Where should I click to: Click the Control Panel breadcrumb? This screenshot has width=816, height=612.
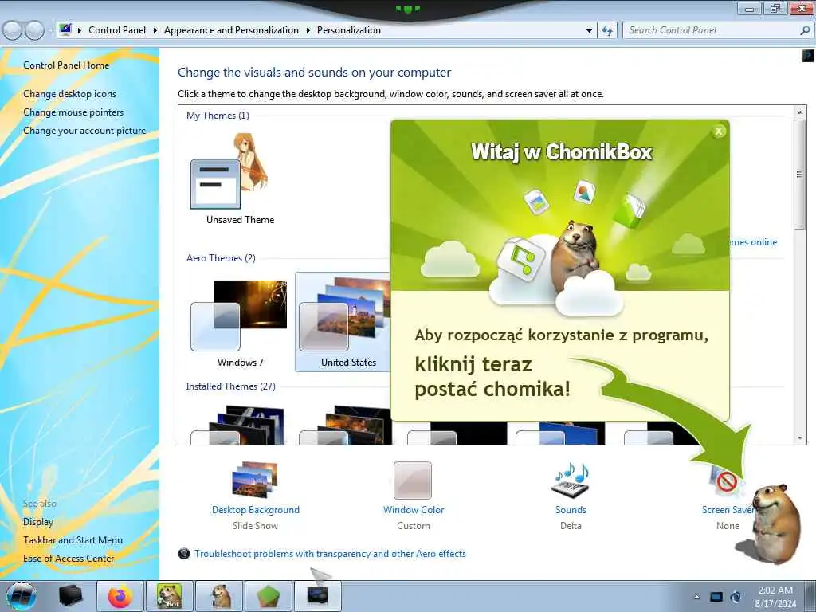coord(117,30)
